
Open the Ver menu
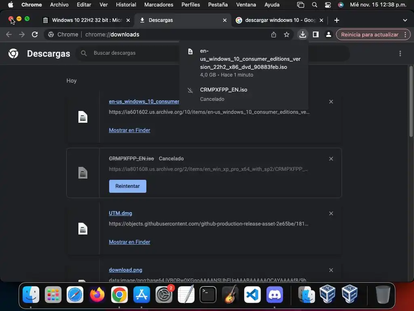(x=103, y=4)
